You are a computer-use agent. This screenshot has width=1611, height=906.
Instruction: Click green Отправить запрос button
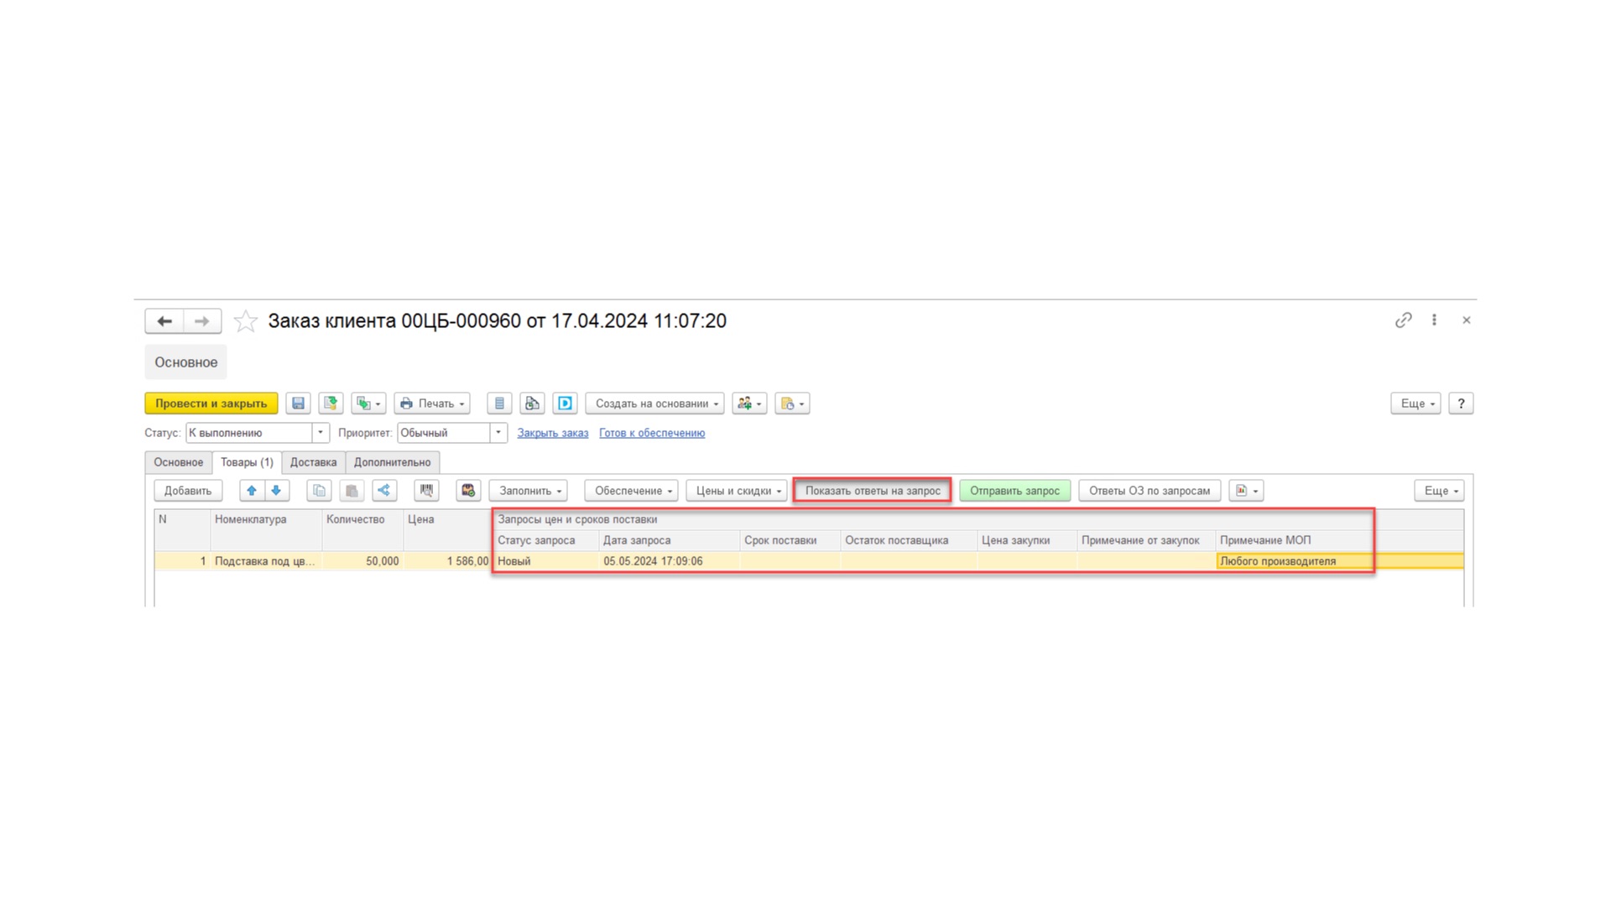tap(1015, 491)
